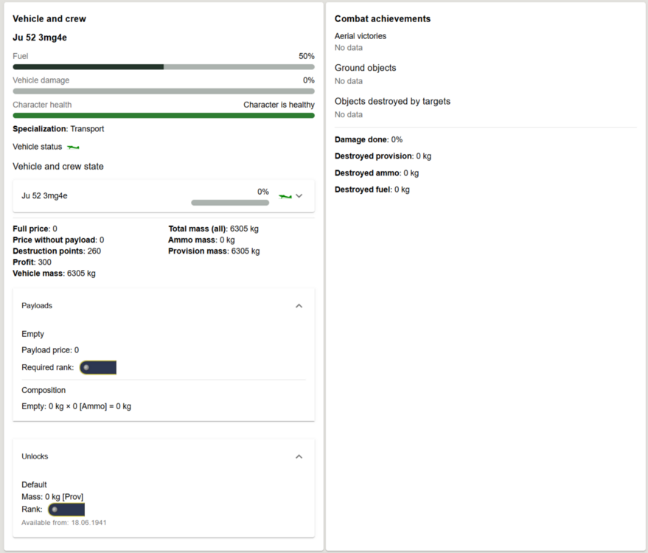Click the Combat achievements heading
This screenshot has height=553, width=648.
[383, 18]
